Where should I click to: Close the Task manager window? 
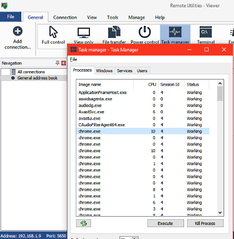coord(224,49)
